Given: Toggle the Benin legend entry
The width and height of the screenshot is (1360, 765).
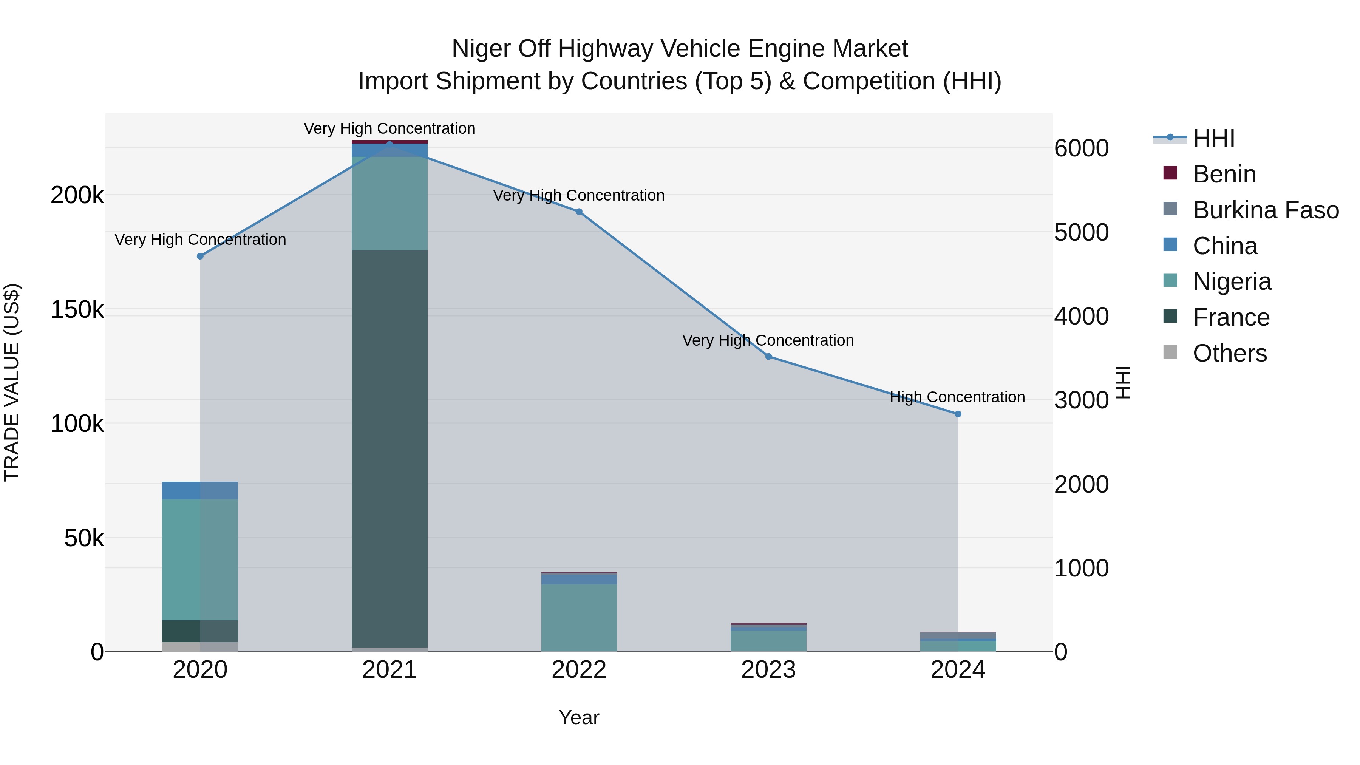Looking at the screenshot, I should 1209,174.
